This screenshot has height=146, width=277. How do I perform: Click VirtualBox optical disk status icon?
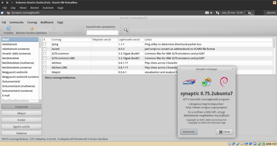229,144
